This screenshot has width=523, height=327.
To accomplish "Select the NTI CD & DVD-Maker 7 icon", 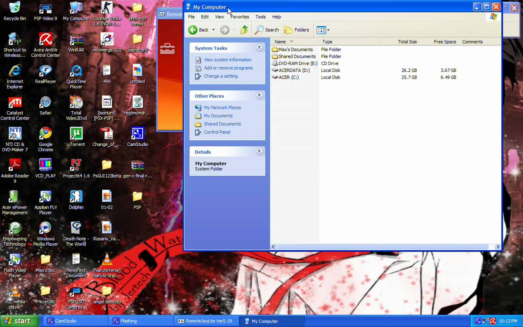I will [x=15, y=139].
